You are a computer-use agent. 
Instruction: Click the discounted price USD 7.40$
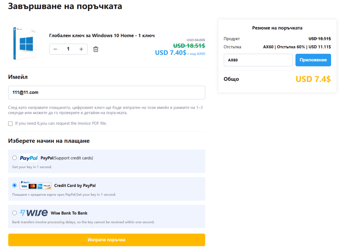[171, 53]
